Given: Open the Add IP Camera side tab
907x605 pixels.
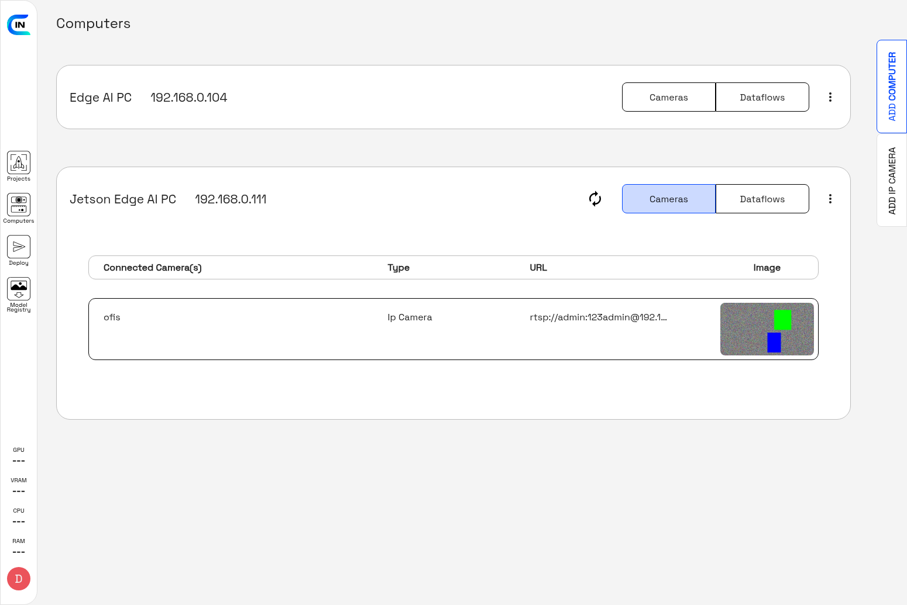Looking at the screenshot, I should pyautogui.click(x=892, y=181).
